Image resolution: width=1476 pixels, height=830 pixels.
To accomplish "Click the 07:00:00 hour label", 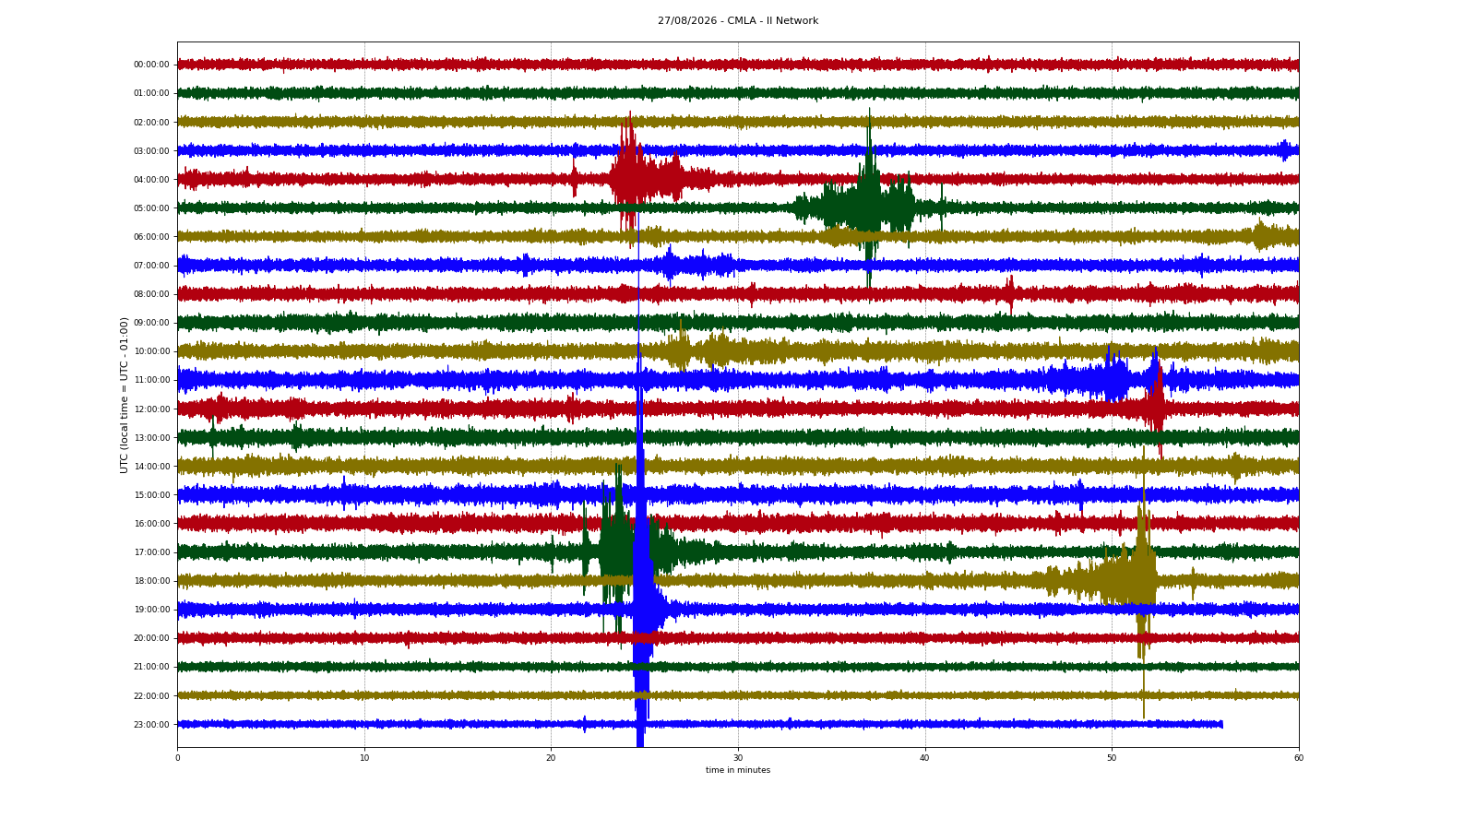I will [x=151, y=266].
